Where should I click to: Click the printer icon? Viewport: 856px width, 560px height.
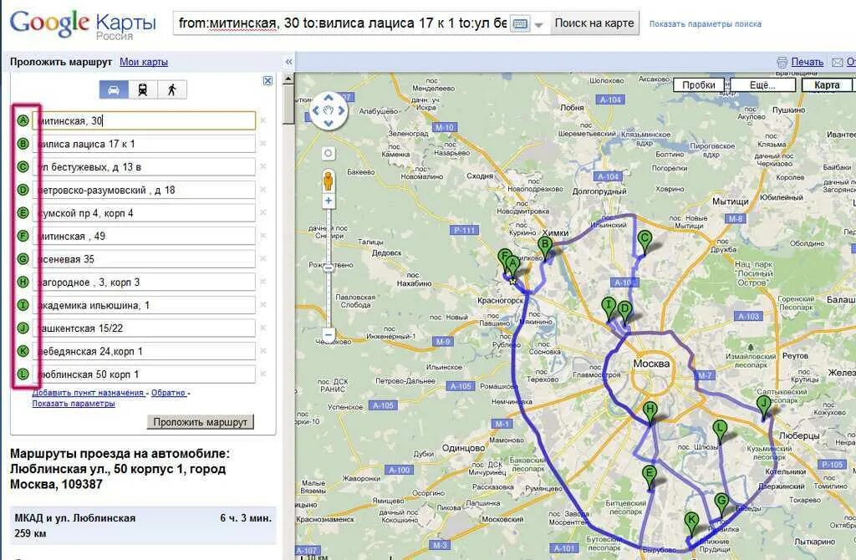tap(782, 62)
